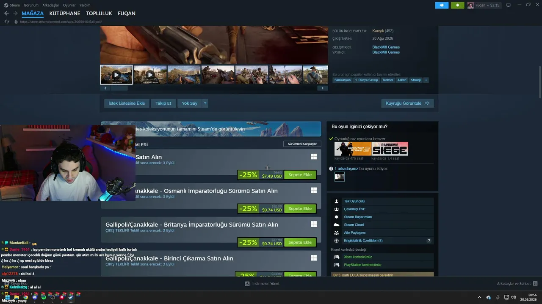Image resolution: width=542 pixels, height=304 pixels.
Task: Click the Takip Et button
Action: coord(163,103)
